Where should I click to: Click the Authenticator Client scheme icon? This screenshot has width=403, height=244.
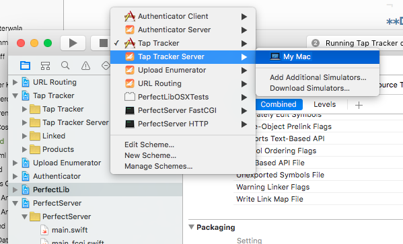pyautogui.click(x=130, y=16)
